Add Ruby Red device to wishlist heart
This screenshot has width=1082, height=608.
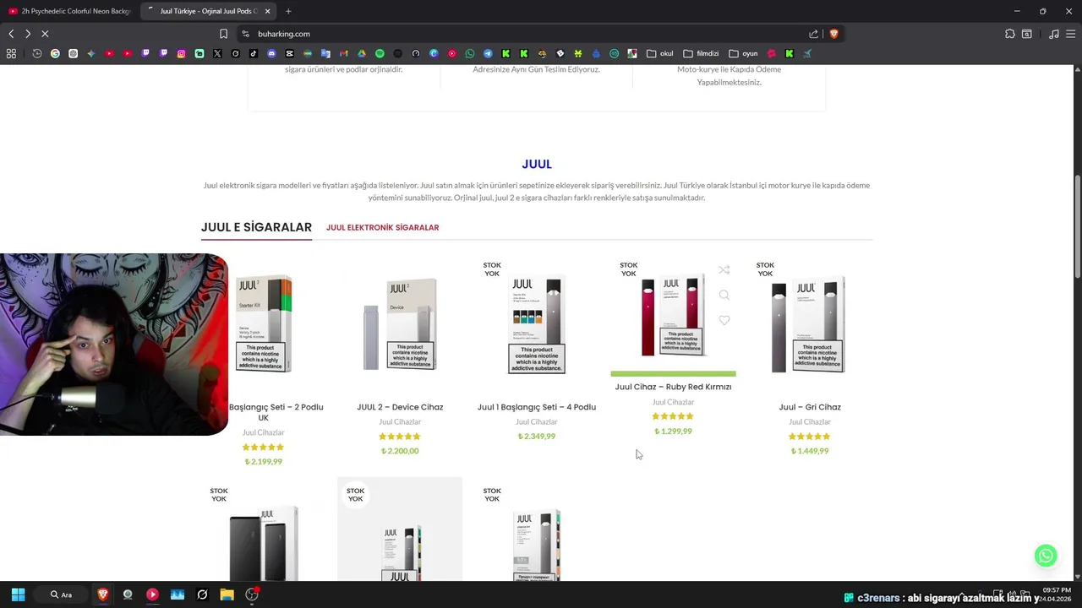point(724,321)
